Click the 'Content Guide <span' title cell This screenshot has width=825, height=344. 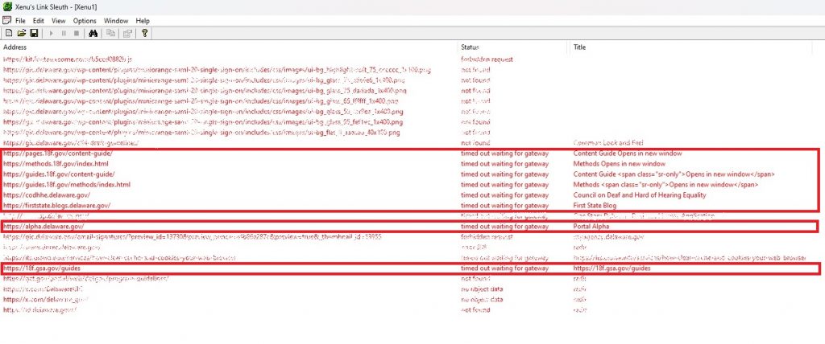click(x=674, y=174)
